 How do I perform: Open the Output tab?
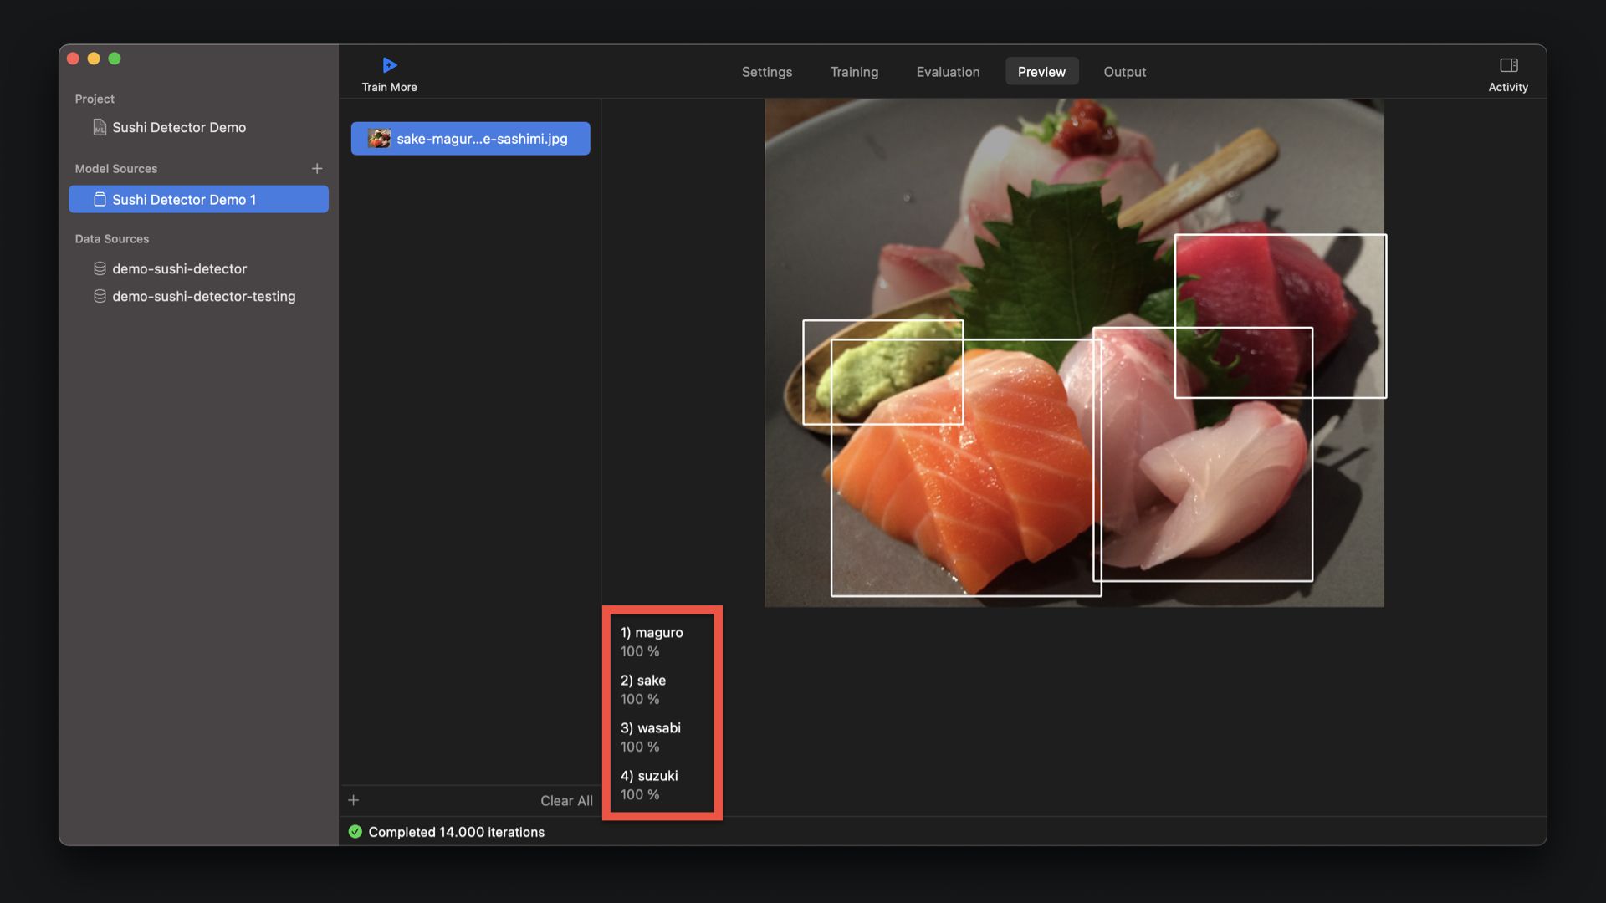(1124, 72)
